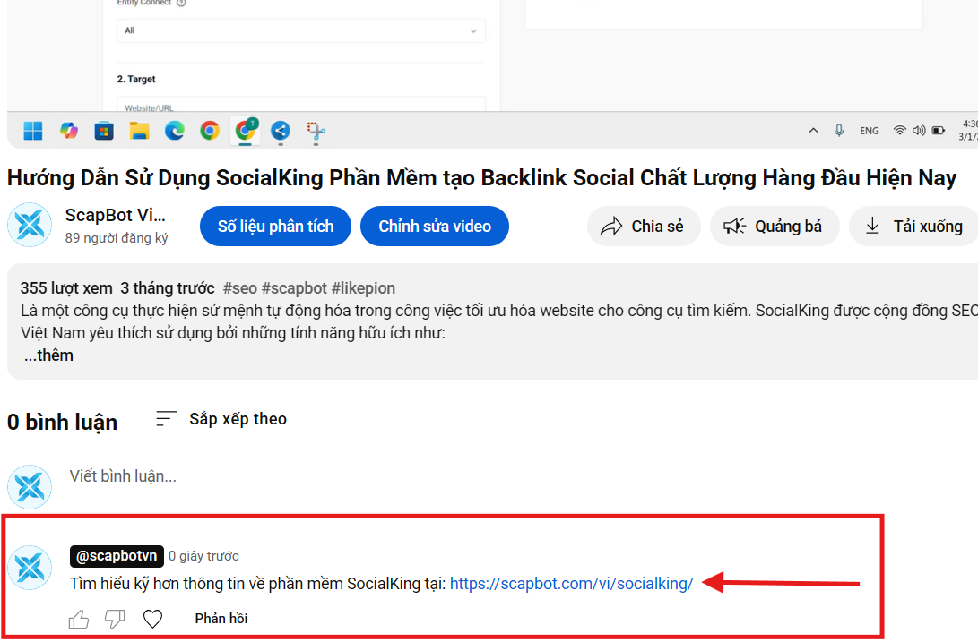The height and width of the screenshot is (642, 978).
Task: Show hidden system tray icons
Action: click(813, 130)
